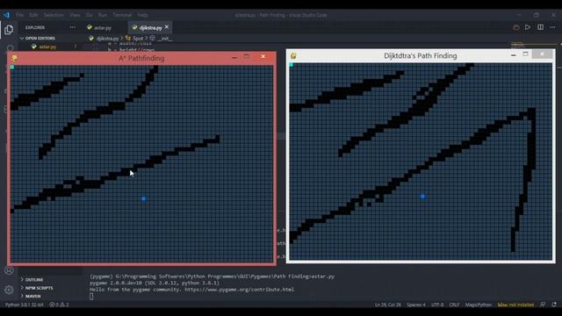
Task: Click the EXPLORER panel header
Action: (x=35, y=27)
